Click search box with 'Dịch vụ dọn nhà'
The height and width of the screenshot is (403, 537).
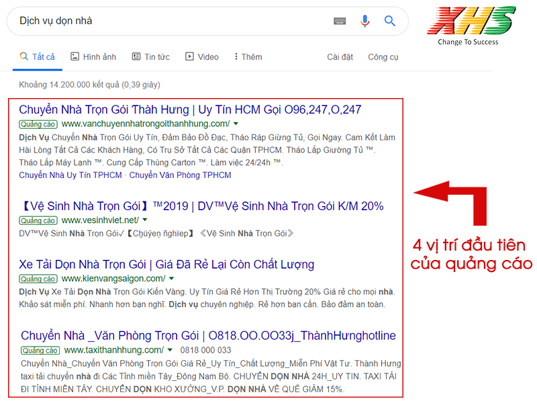point(207,21)
